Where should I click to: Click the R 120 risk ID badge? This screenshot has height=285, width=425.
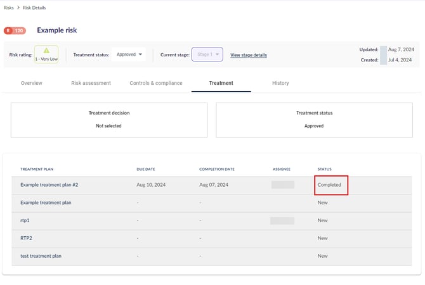click(15, 30)
